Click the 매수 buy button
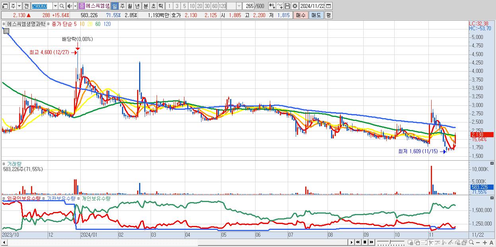The image size is (496, 247). point(301,15)
